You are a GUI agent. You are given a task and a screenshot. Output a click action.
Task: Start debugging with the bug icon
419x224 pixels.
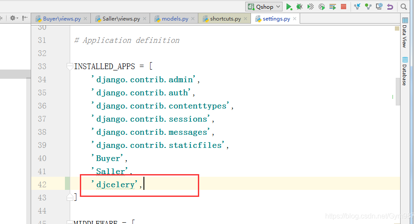click(300, 7)
